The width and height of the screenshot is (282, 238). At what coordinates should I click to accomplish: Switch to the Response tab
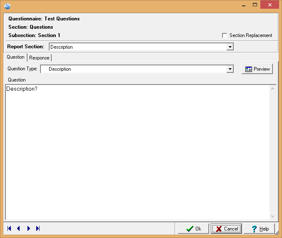pyautogui.click(x=39, y=58)
